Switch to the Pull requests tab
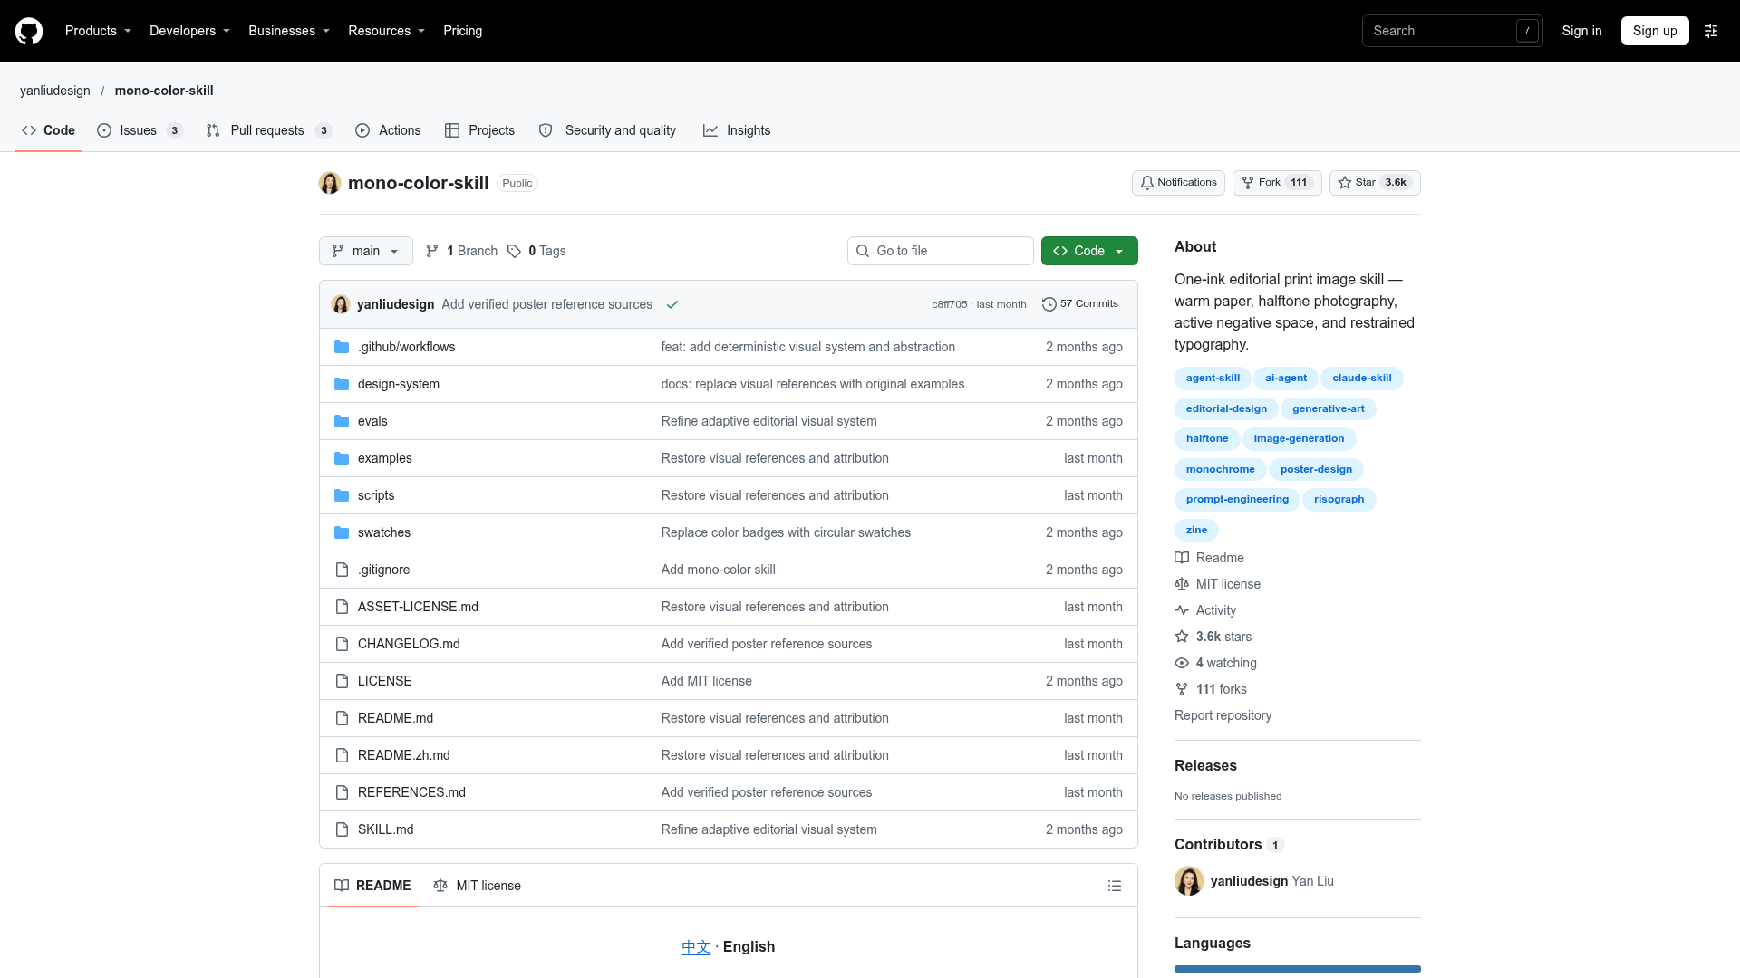 click(269, 130)
